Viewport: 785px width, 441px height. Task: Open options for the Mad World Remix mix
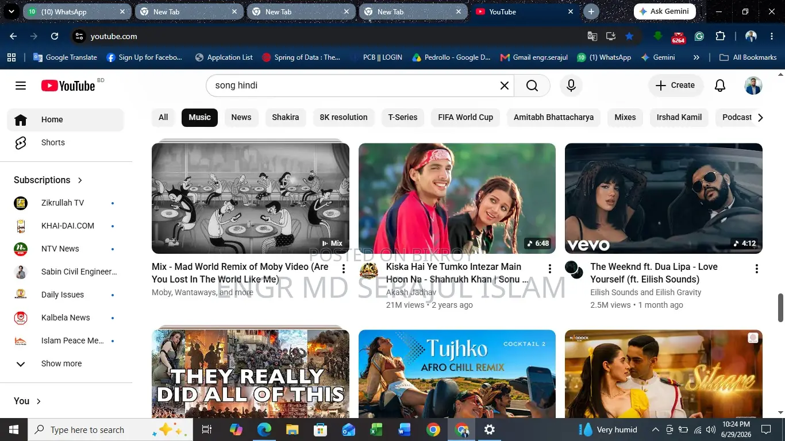point(344,269)
